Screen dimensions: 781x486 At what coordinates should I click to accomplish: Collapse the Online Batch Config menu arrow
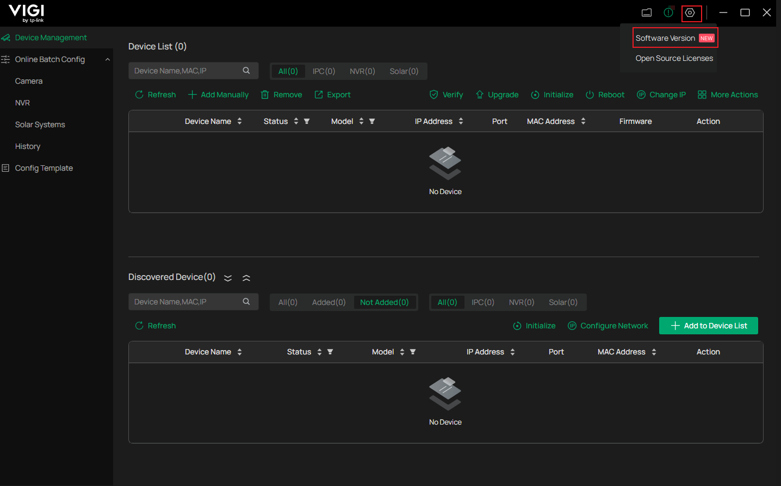(108, 59)
